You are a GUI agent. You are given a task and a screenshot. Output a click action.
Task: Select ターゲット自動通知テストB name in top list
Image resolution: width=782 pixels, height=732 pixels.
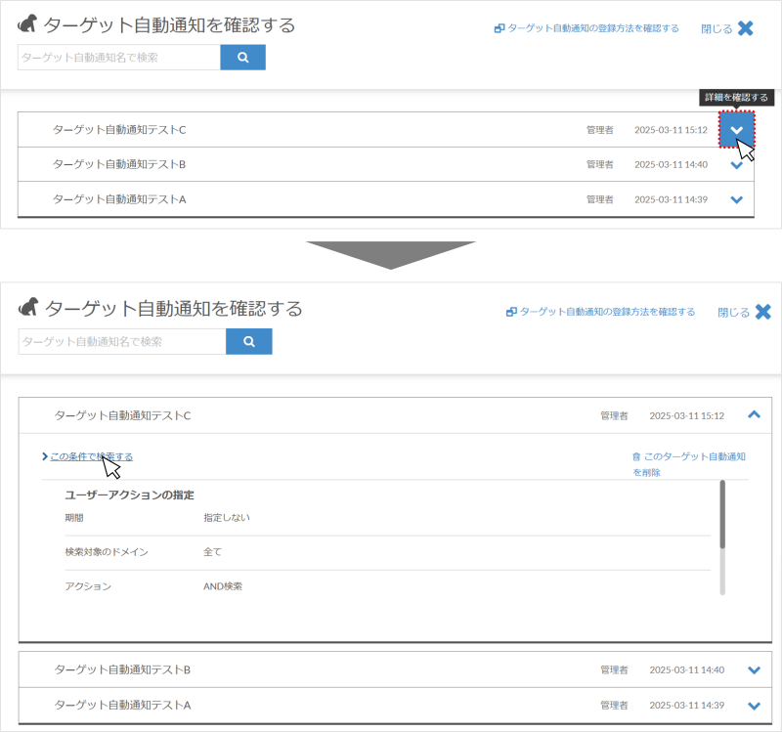(119, 164)
